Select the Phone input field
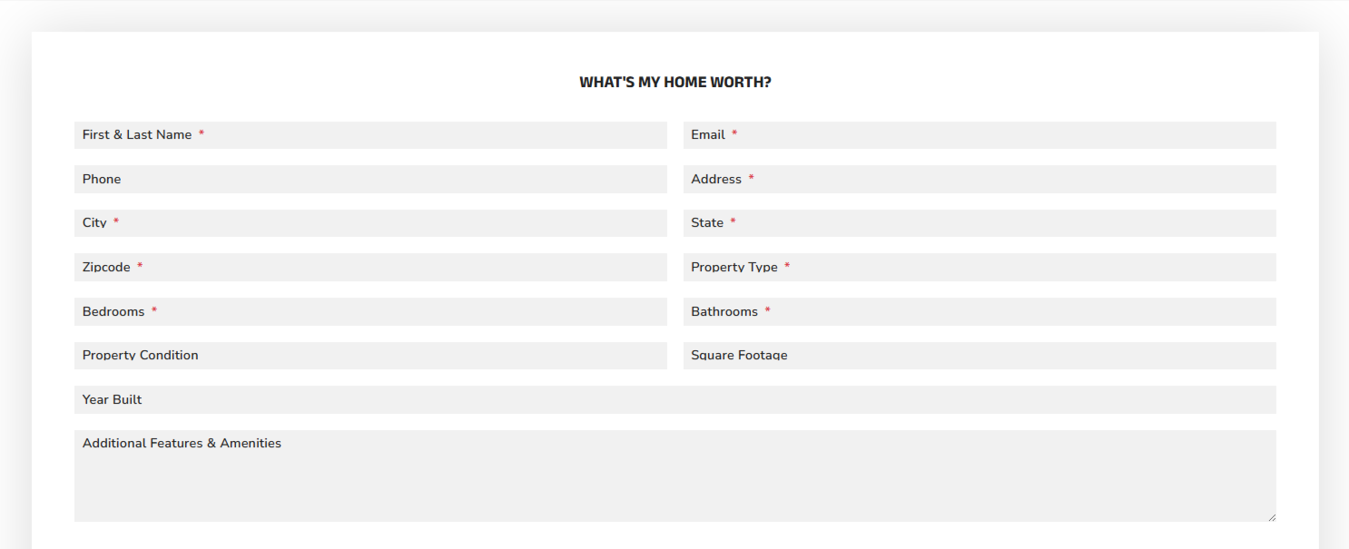1349x549 pixels. (370, 179)
